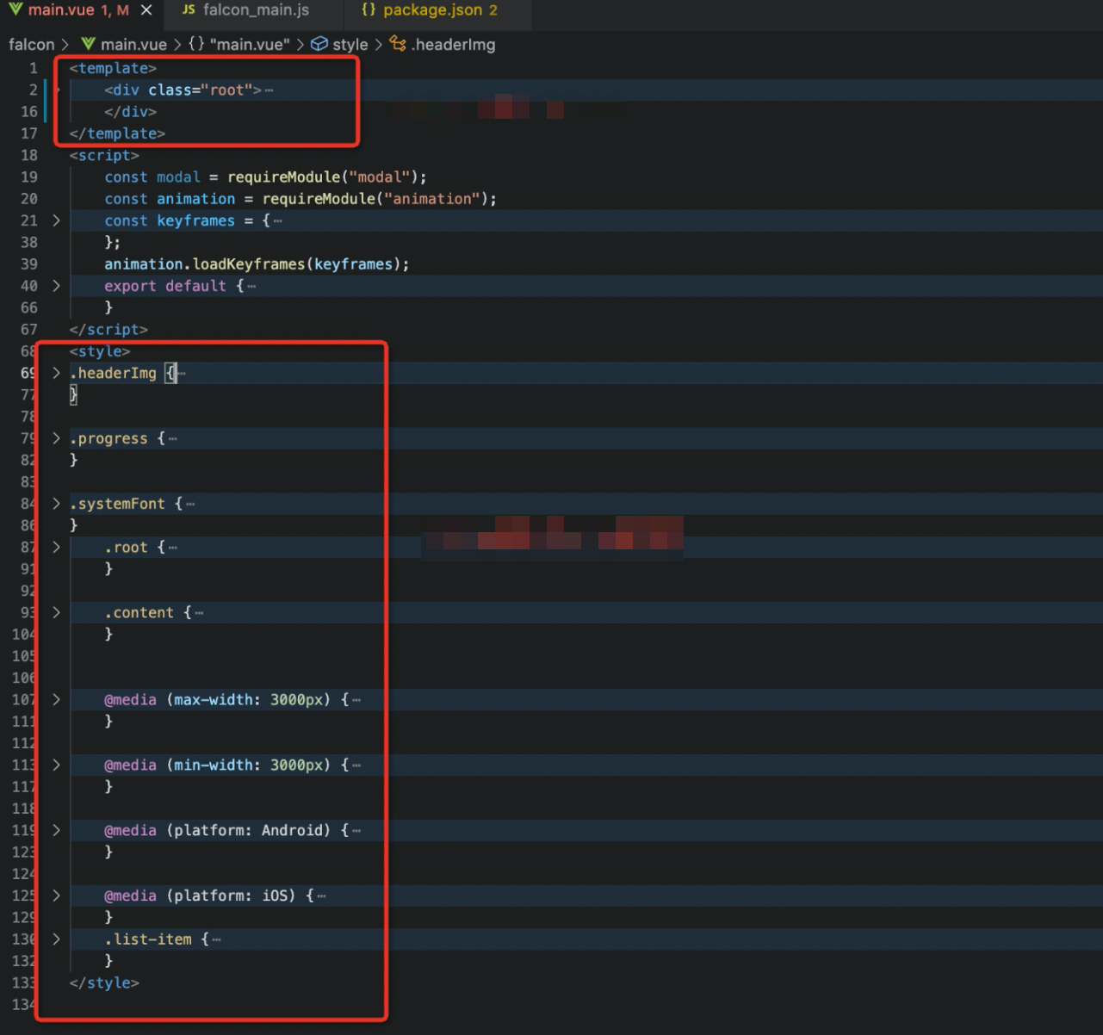Unfold the .progress style rule chevron
Viewport: 1103px width, 1035px height.
[56, 438]
